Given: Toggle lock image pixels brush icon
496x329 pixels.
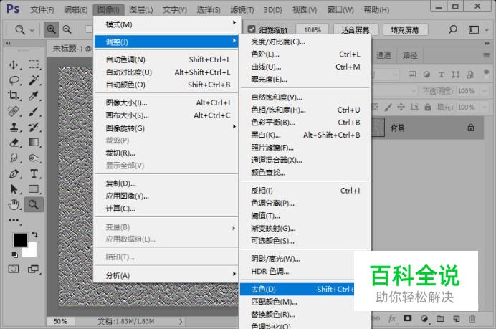Looking at the screenshot, I should click(x=388, y=108).
